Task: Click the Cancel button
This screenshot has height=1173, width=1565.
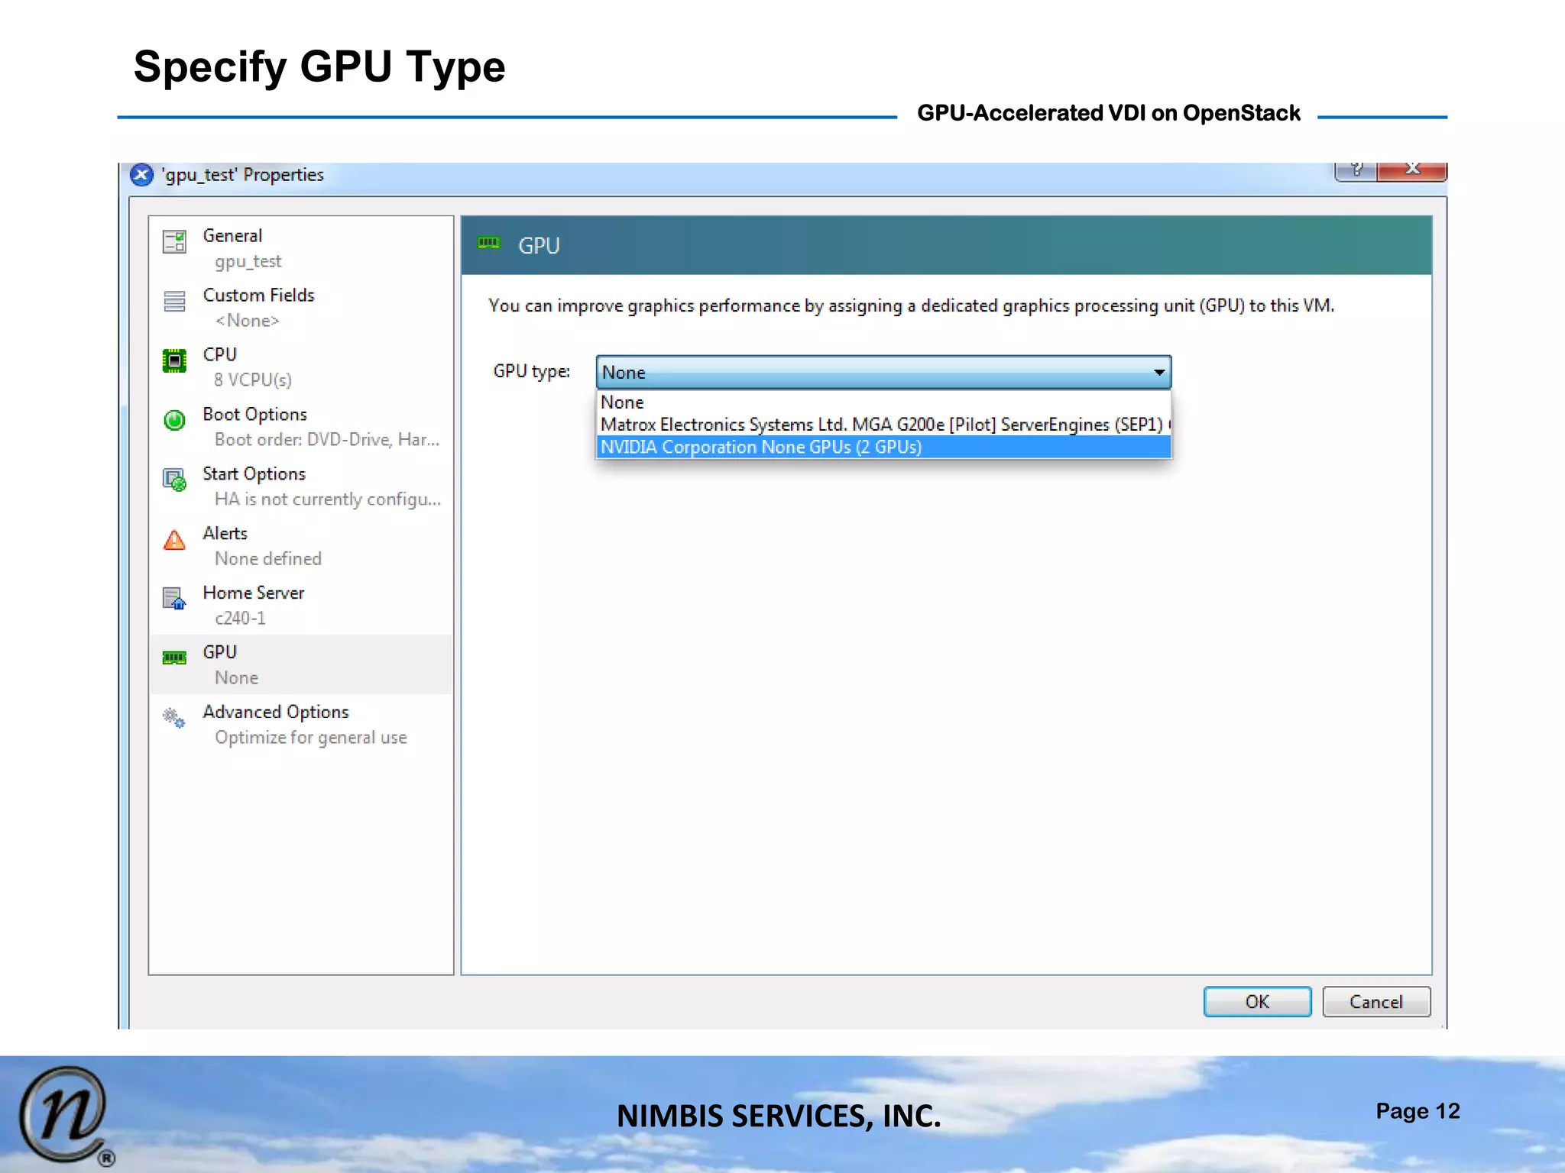Action: (x=1376, y=1002)
